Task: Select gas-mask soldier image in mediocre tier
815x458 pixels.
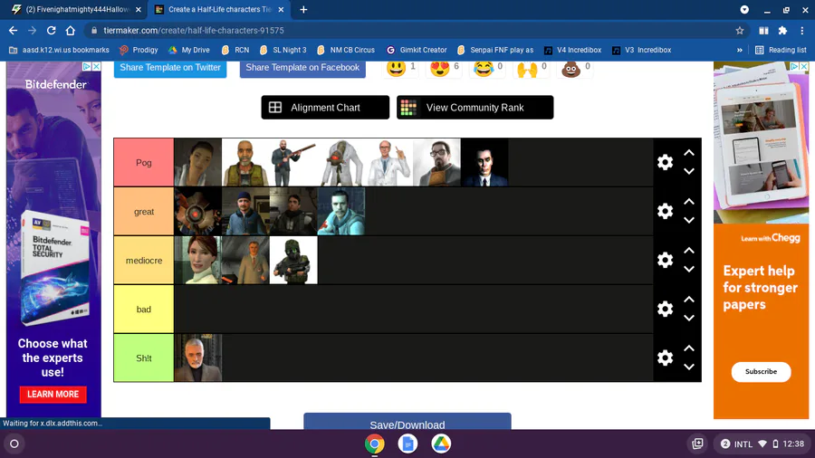Action: 293,260
